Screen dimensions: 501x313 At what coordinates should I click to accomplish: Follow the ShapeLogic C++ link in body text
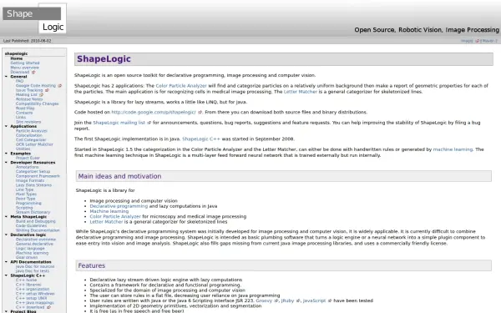coord(201,139)
